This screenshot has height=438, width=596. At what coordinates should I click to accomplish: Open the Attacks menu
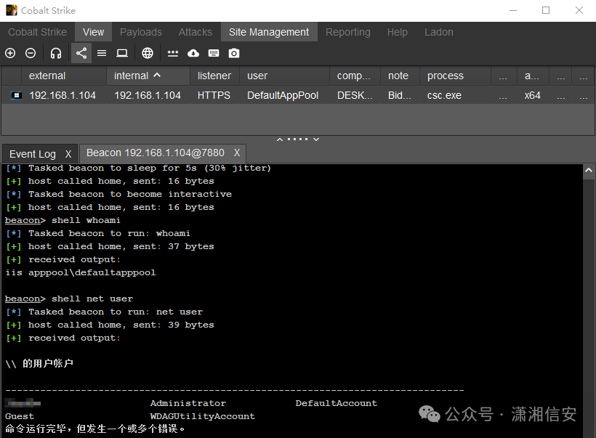(x=196, y=32)
